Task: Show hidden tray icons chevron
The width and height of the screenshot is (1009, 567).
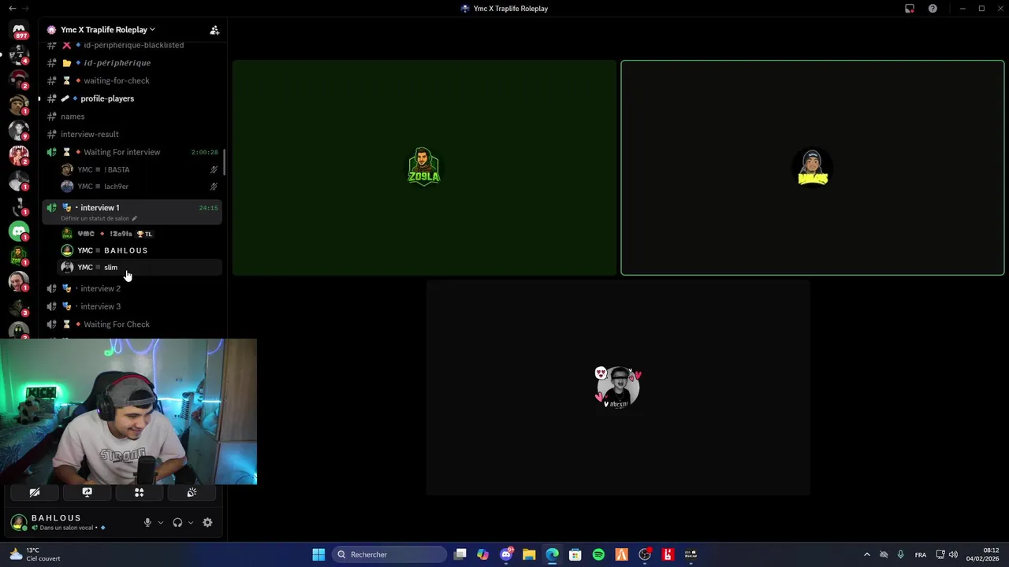Action: coord(867,554)
